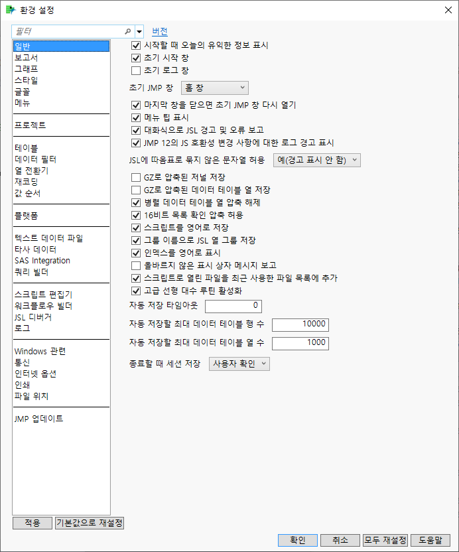Open 플랫폼 preferences
459x552 pixels.
[61, 216]
